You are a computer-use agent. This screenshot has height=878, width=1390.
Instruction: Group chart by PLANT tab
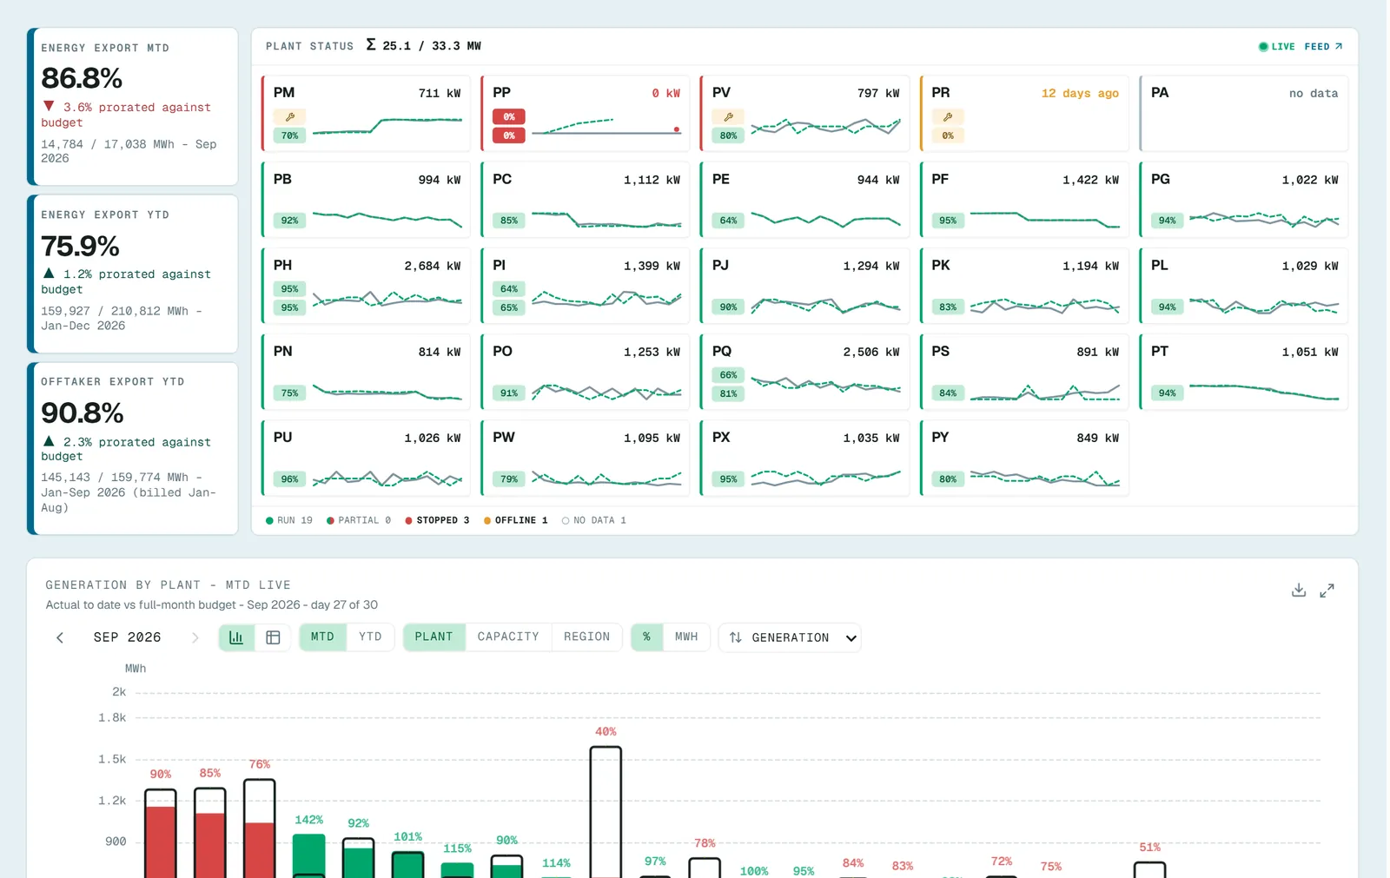point(434,637)
